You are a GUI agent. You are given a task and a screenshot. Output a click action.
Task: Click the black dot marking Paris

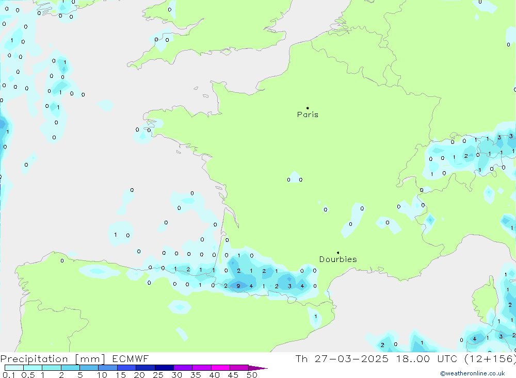click(x=308, y=108)
